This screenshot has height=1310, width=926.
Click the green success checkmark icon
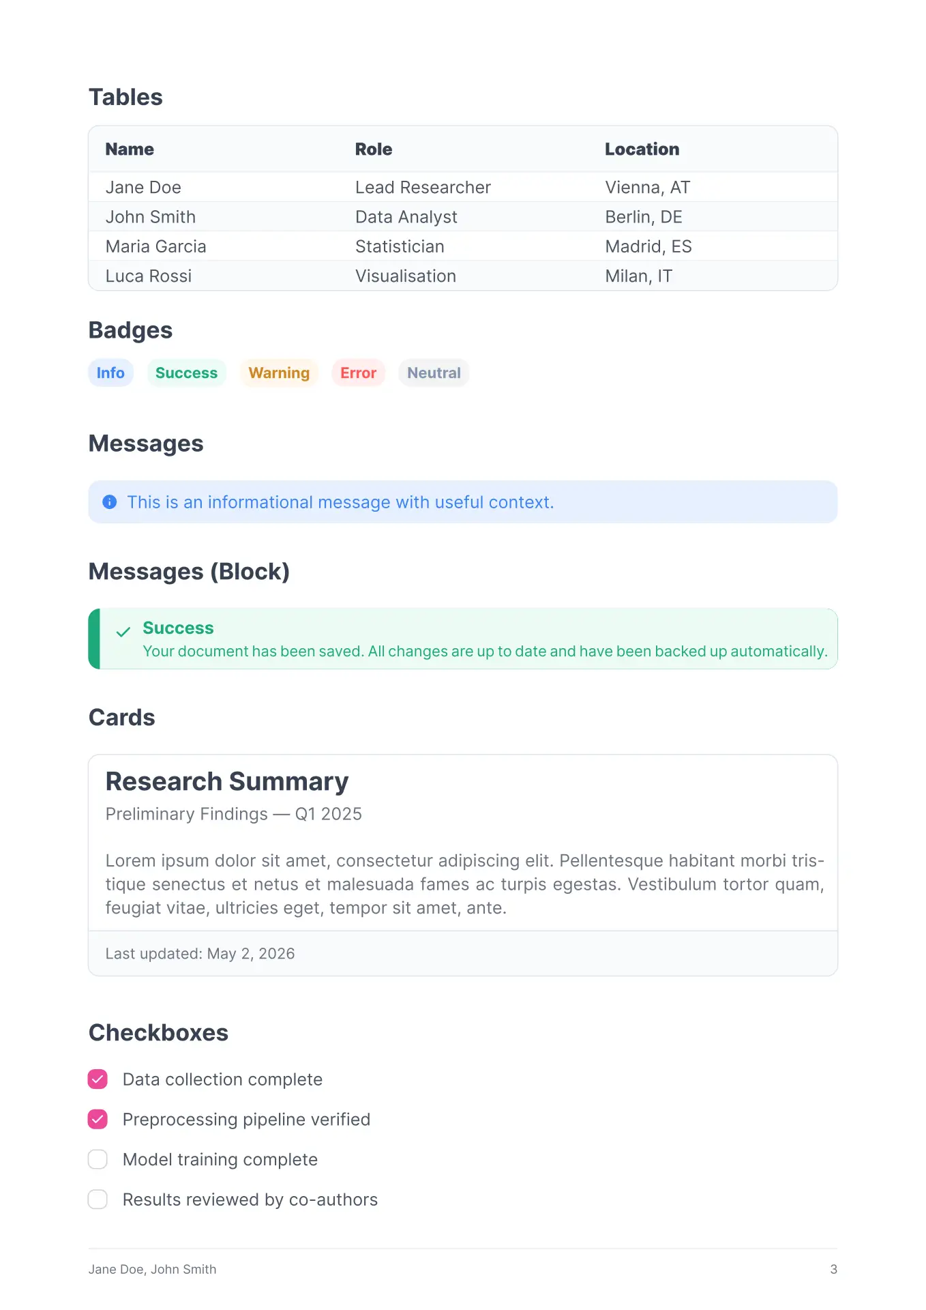[123, 632]
